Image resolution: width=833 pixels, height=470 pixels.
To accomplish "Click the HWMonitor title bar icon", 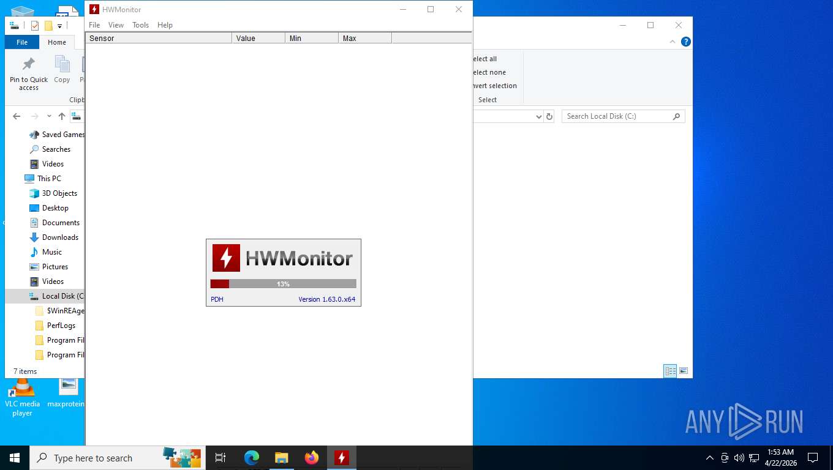I will coord(94,9).
